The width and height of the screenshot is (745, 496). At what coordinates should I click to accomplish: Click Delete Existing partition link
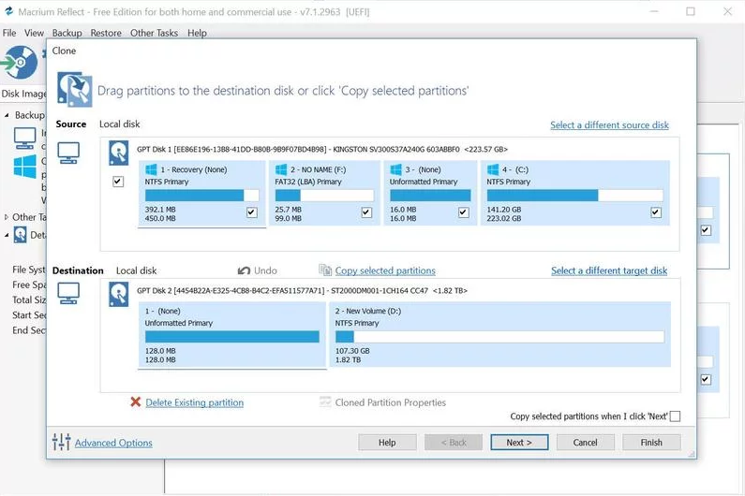195,402
